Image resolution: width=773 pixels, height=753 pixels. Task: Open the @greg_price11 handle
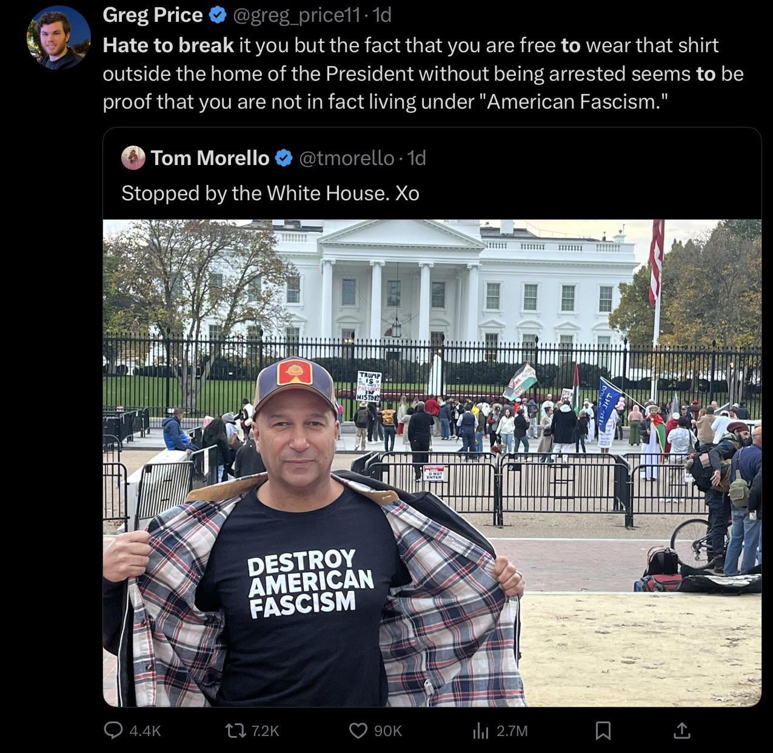point(297,15)
